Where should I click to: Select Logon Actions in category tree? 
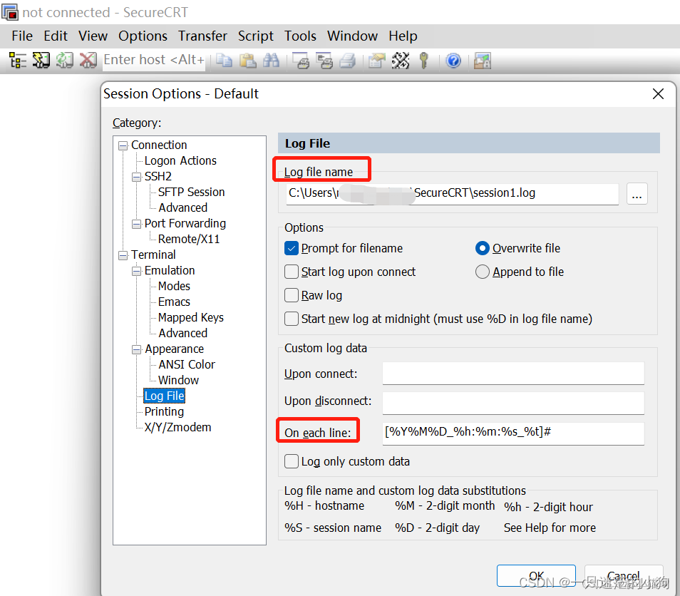click(x=180, y=161)
